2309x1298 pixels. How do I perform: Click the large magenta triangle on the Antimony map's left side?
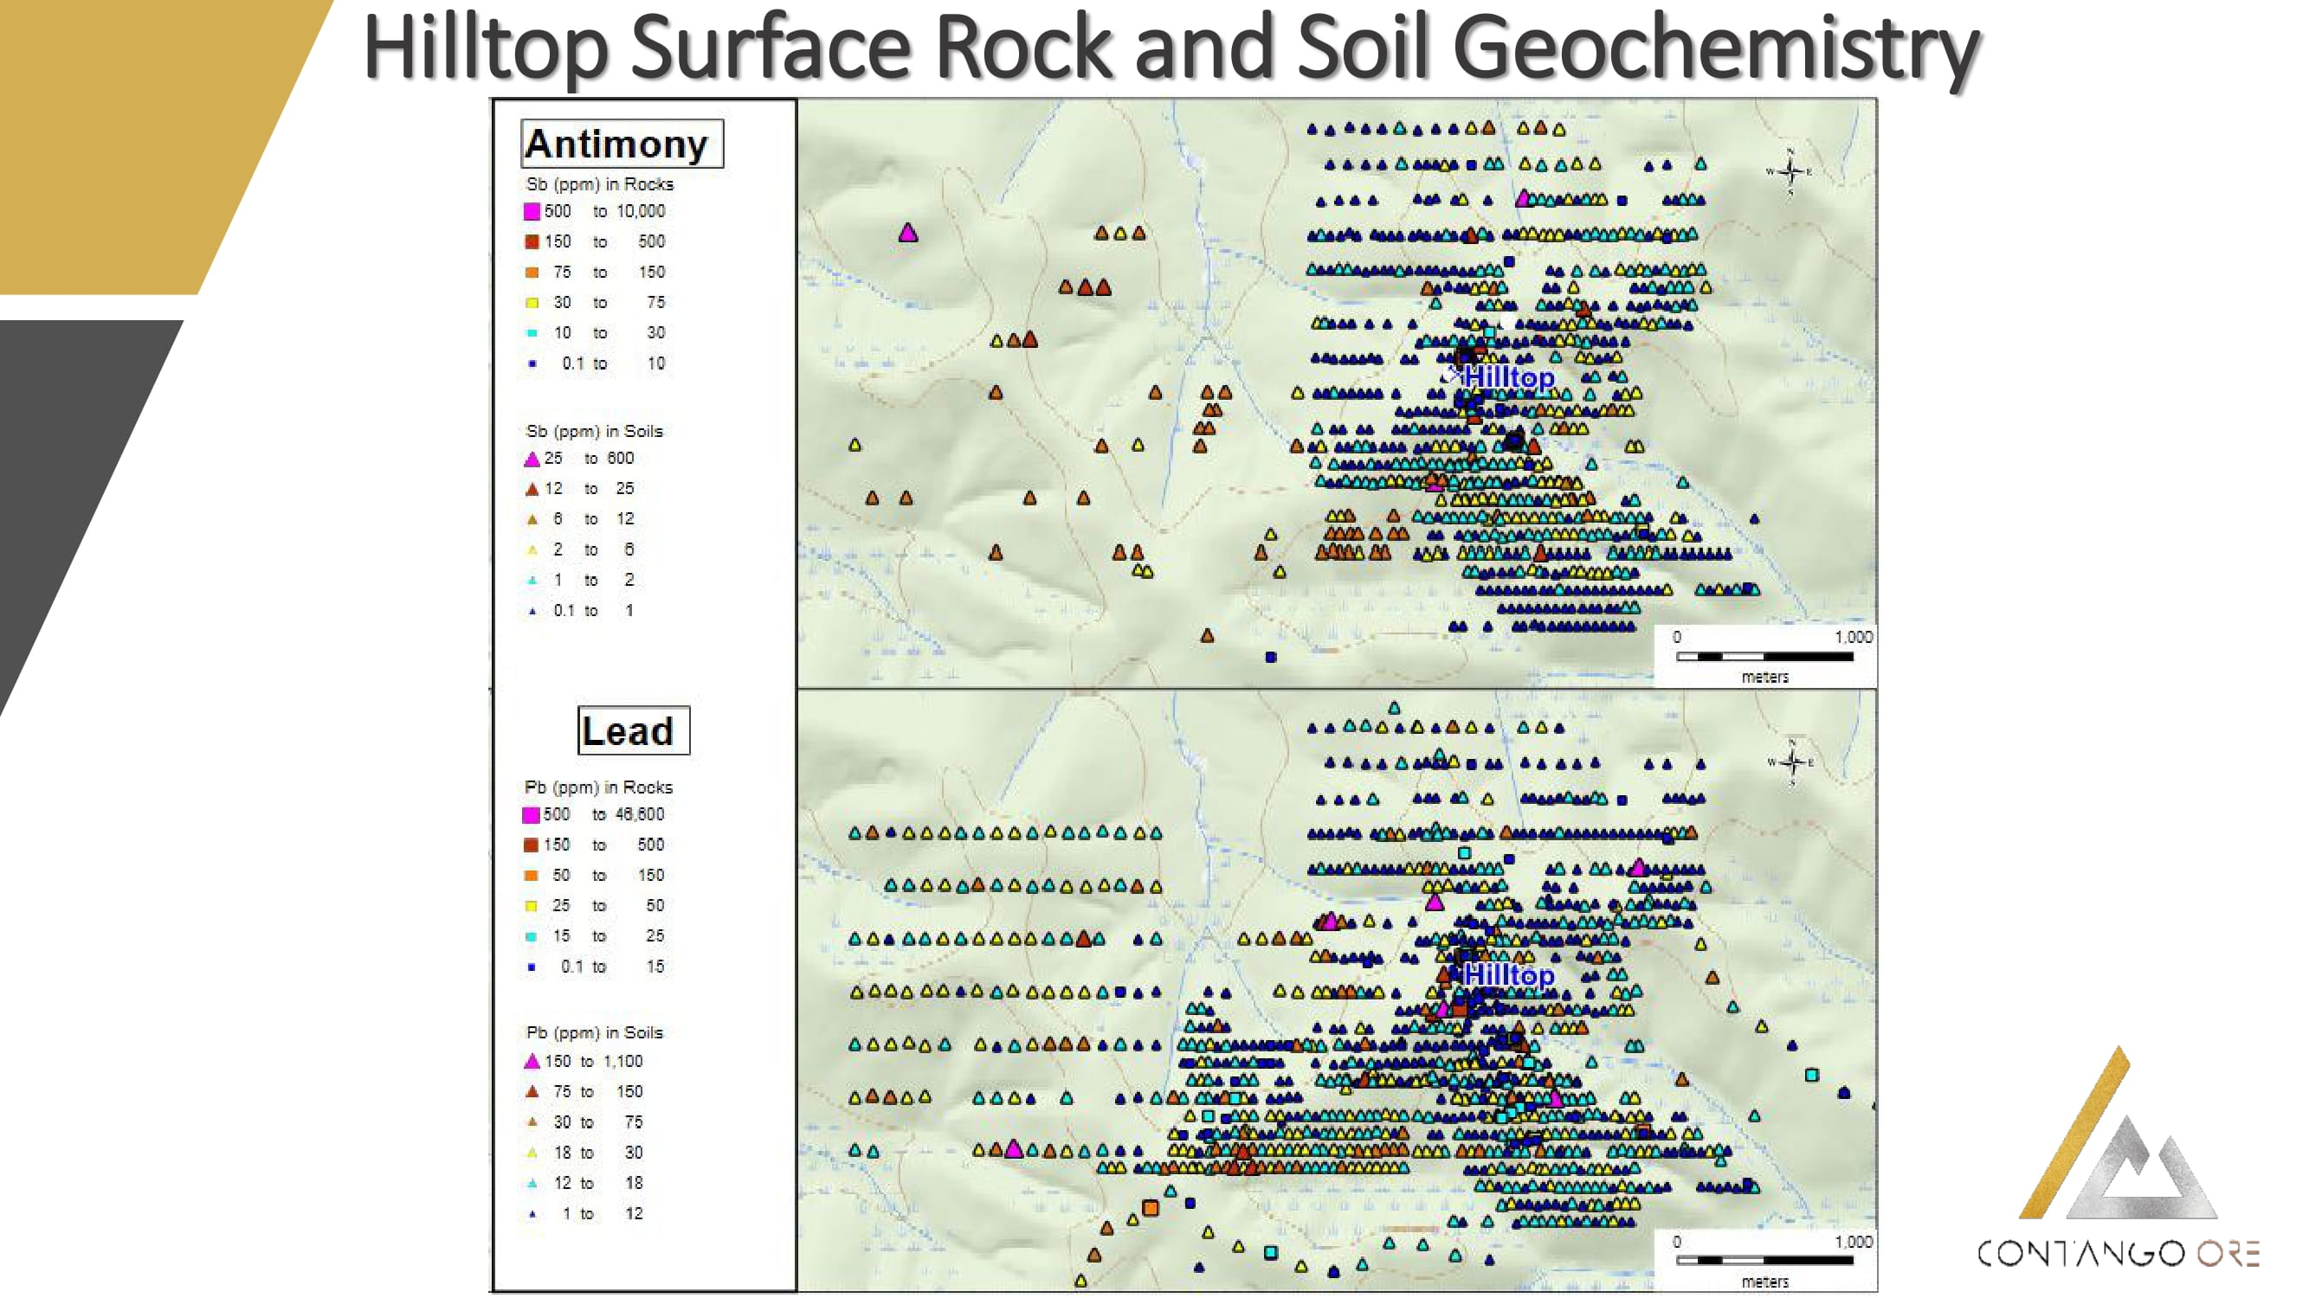pos(908,234)
